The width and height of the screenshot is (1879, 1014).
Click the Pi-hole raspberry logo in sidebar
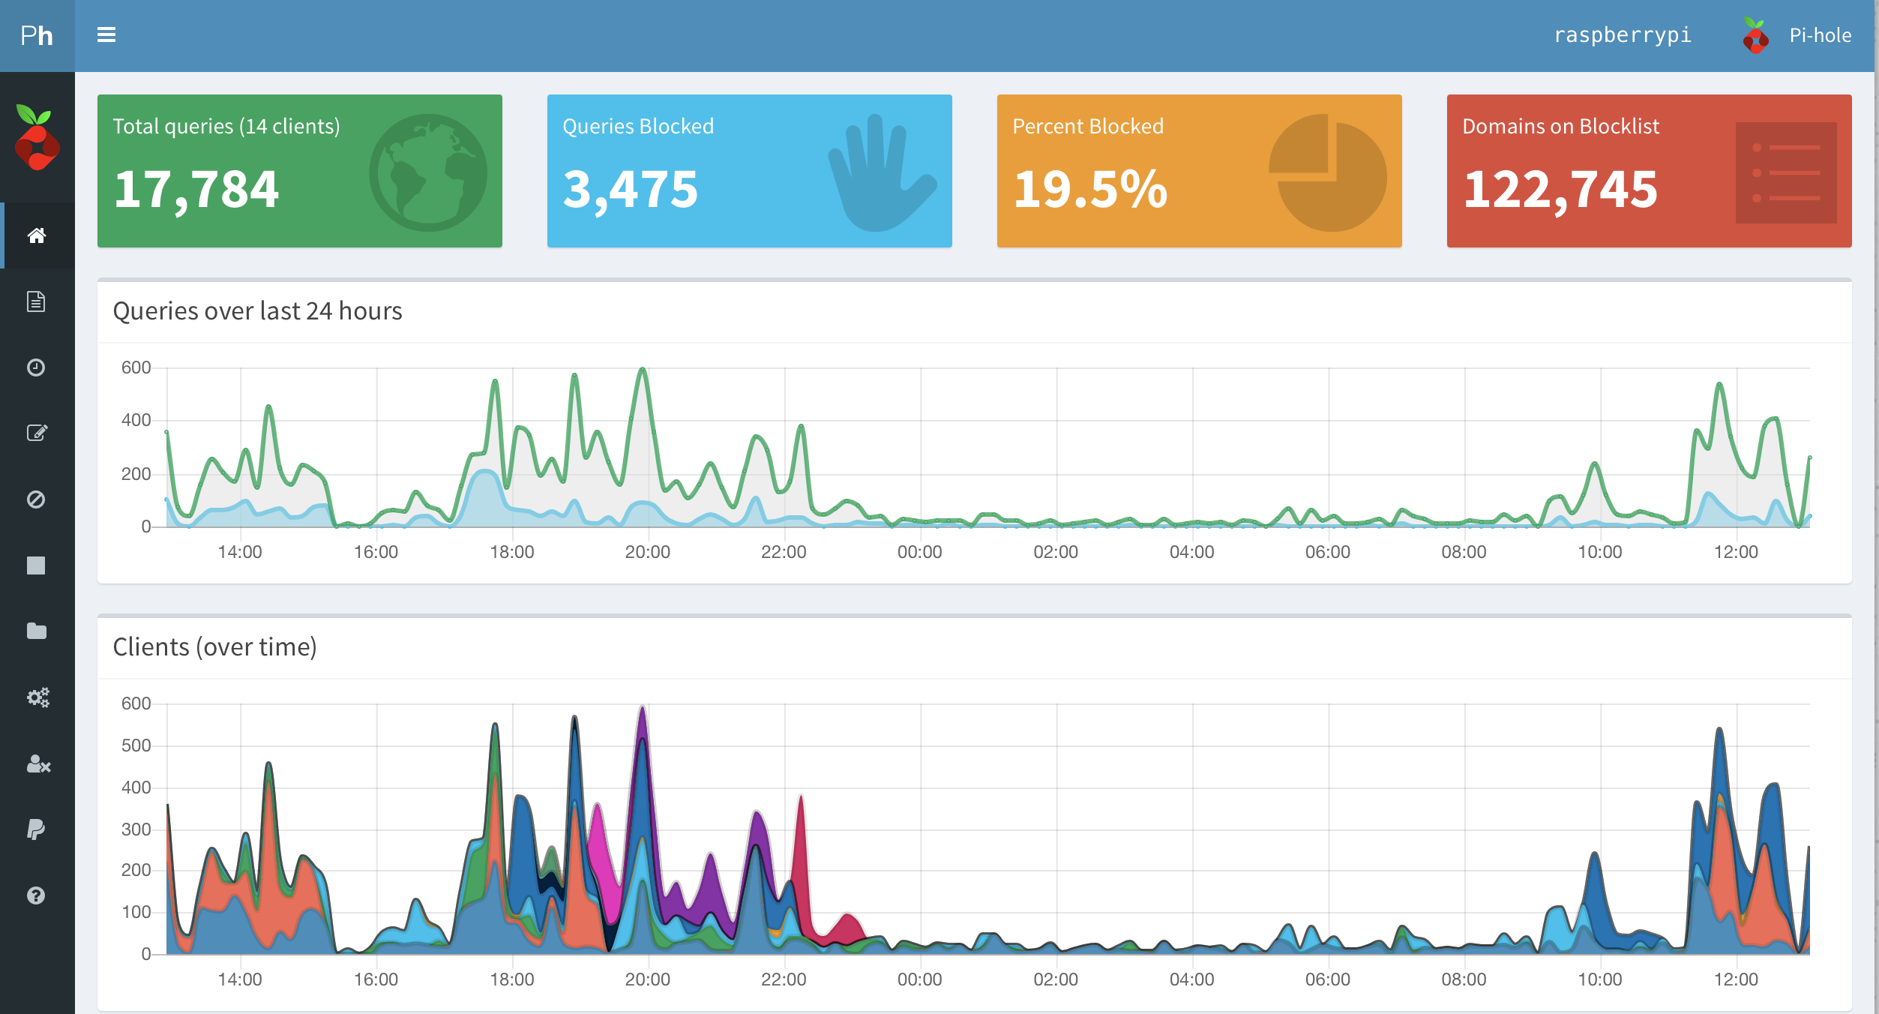pos(37,138)
